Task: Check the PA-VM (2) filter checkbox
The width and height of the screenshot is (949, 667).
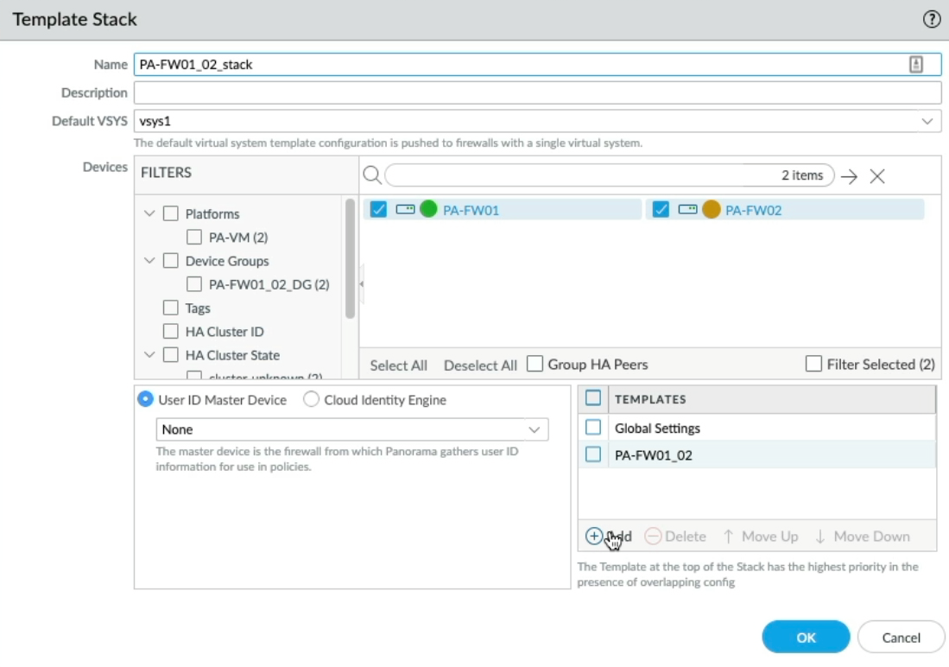Action: pyautogui.click(x=193, y=237)
